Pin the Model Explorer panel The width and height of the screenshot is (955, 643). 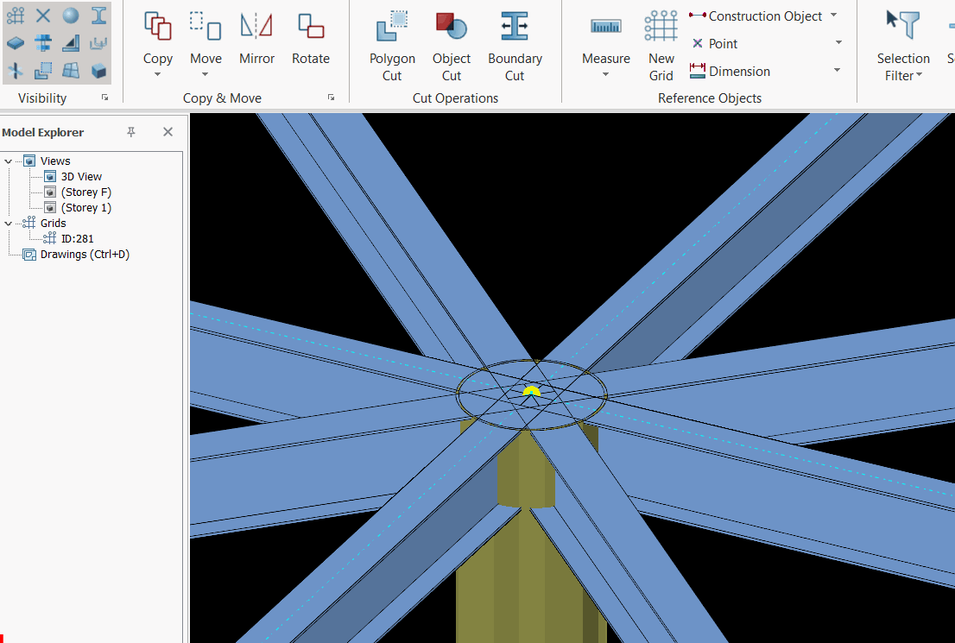pyautogui.click(x=131, y=132)
